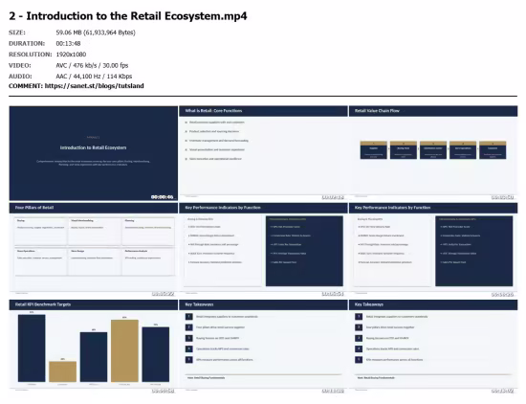Screen dimensions: 526x404
Task: Click the file size value '59.06 MB (61,933,964 Bytes)'
Action: (96, 33)
